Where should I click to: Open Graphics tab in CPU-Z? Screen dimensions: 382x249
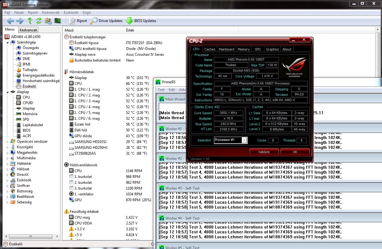[272, 49]
